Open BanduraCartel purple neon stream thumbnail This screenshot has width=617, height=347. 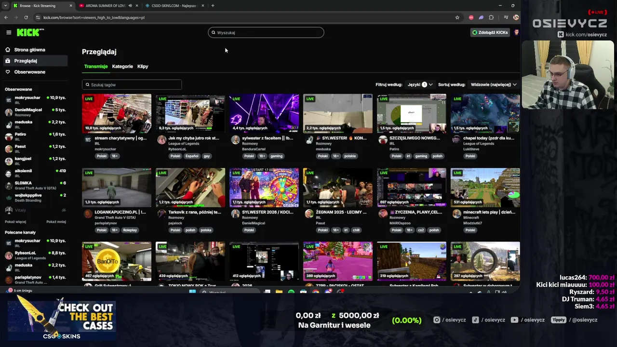click(x=264, y=113)
